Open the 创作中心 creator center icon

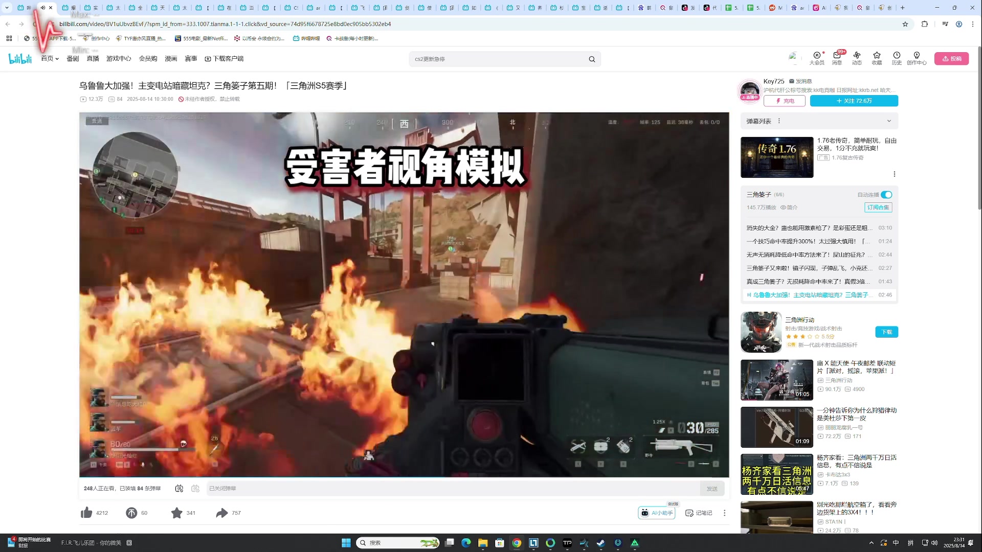pyautogui.click(x=917, y=58)
